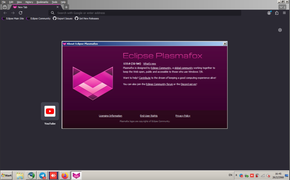The image size is (290, 180).
Task: Open the Bookmarks menu
Action: pyautogui.click(x=42, y=2)
